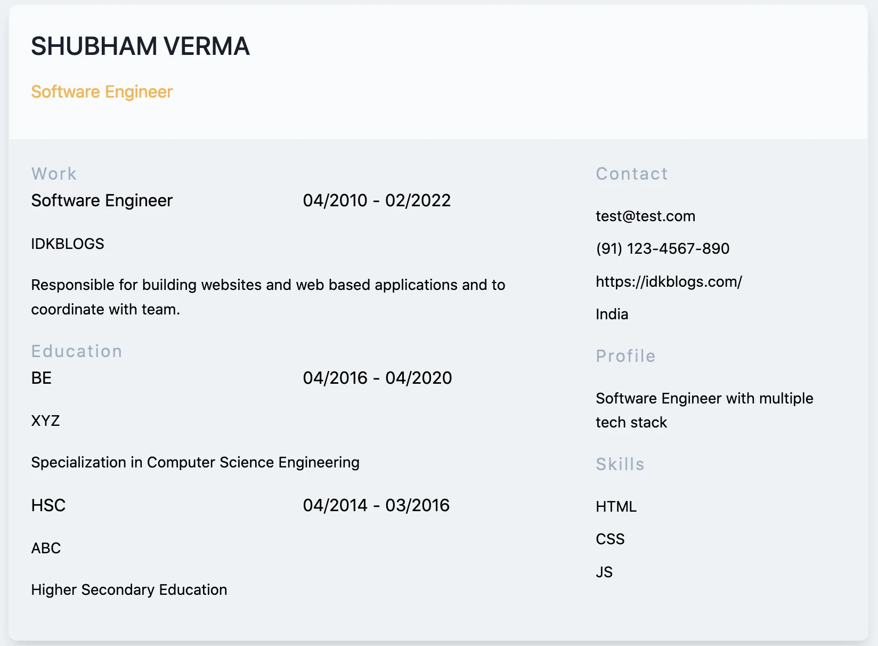Click the India location text
Screen dimensions: 878x646
click(x=612, y=314)
